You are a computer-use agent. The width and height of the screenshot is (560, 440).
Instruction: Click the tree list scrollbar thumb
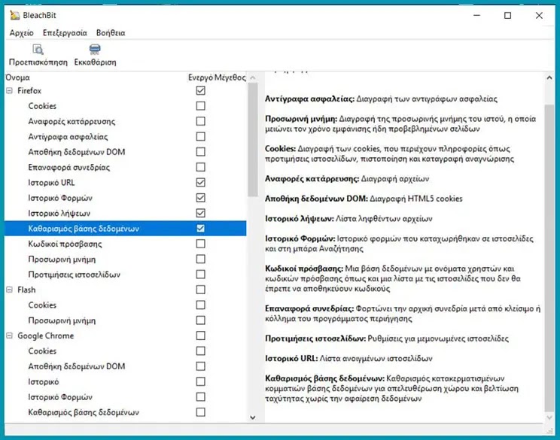pos(253,140)
